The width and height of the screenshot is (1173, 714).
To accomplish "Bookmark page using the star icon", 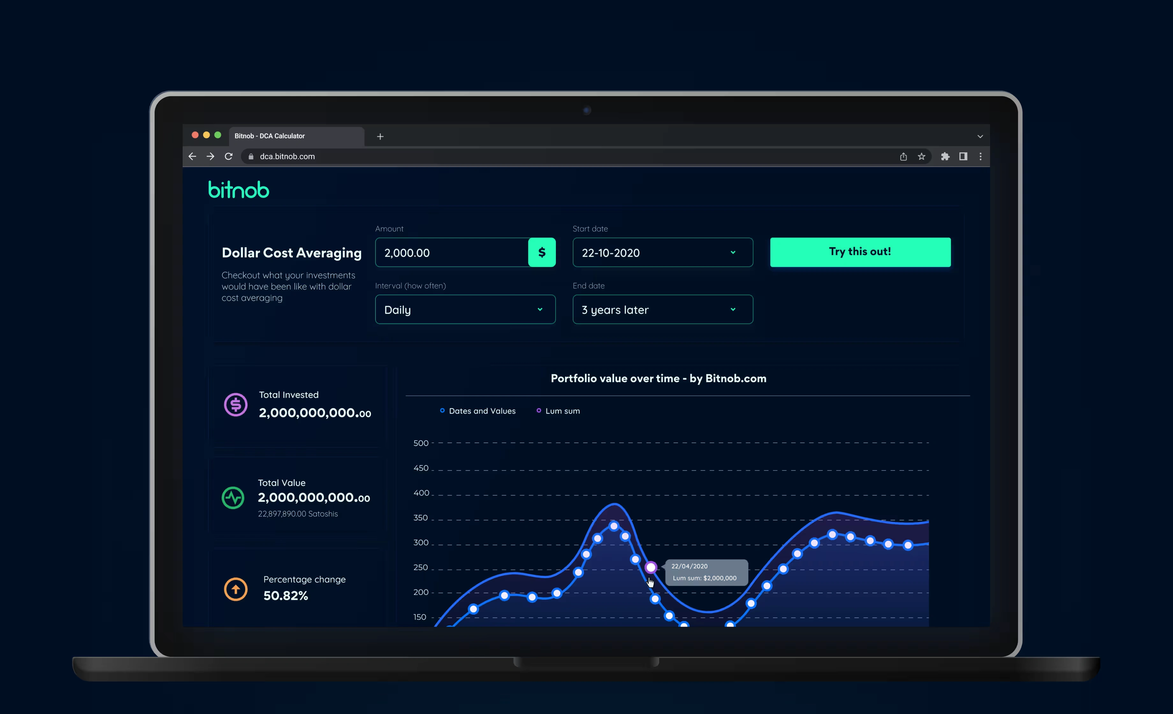I will point(922,157).
